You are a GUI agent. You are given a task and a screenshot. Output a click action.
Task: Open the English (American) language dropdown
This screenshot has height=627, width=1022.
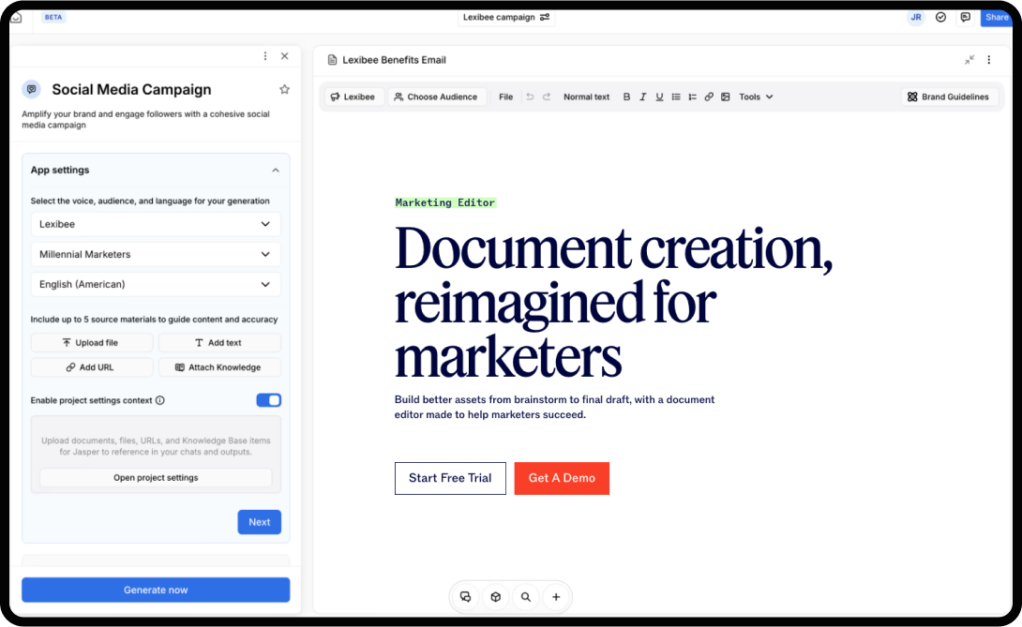[156, 284]
